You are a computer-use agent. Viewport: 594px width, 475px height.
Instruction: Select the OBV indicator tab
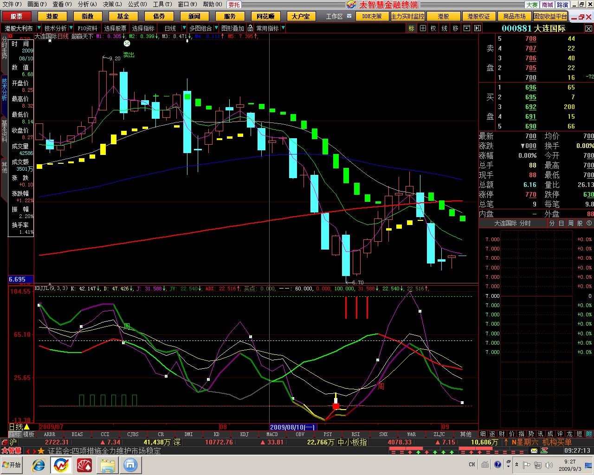coord(300,434)
